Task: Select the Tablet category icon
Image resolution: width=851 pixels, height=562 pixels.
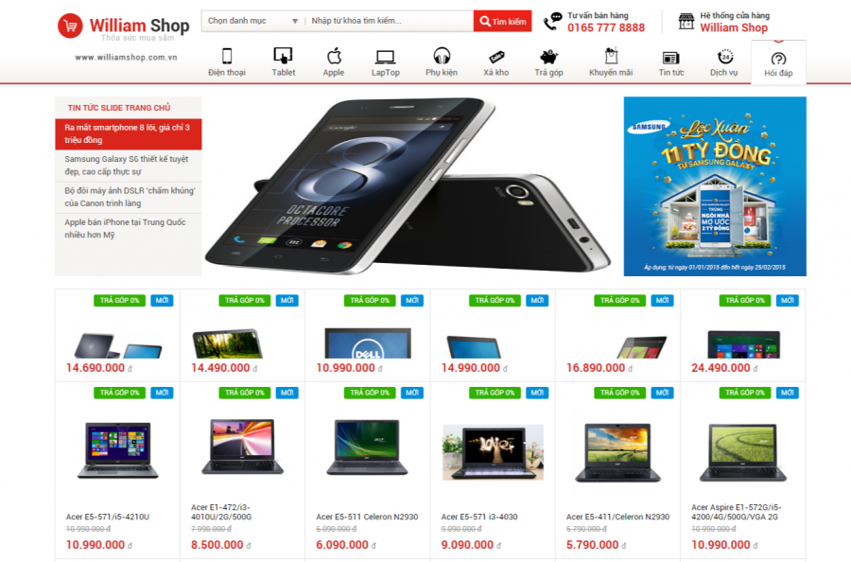Action: [283, 56]
